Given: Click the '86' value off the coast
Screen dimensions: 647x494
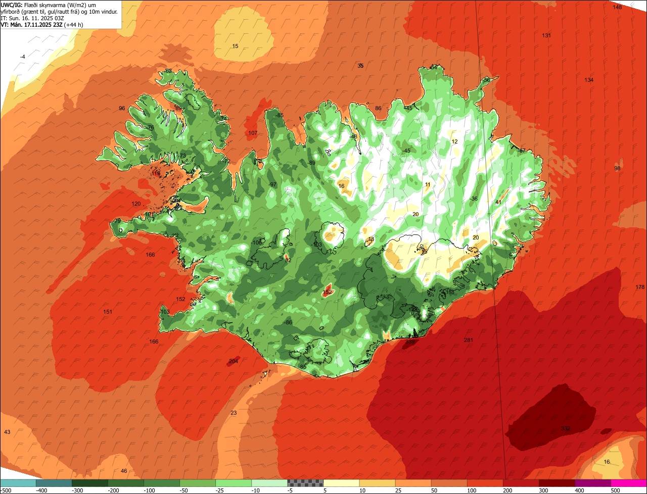Looking at the screenshot, I should [378, 108].
